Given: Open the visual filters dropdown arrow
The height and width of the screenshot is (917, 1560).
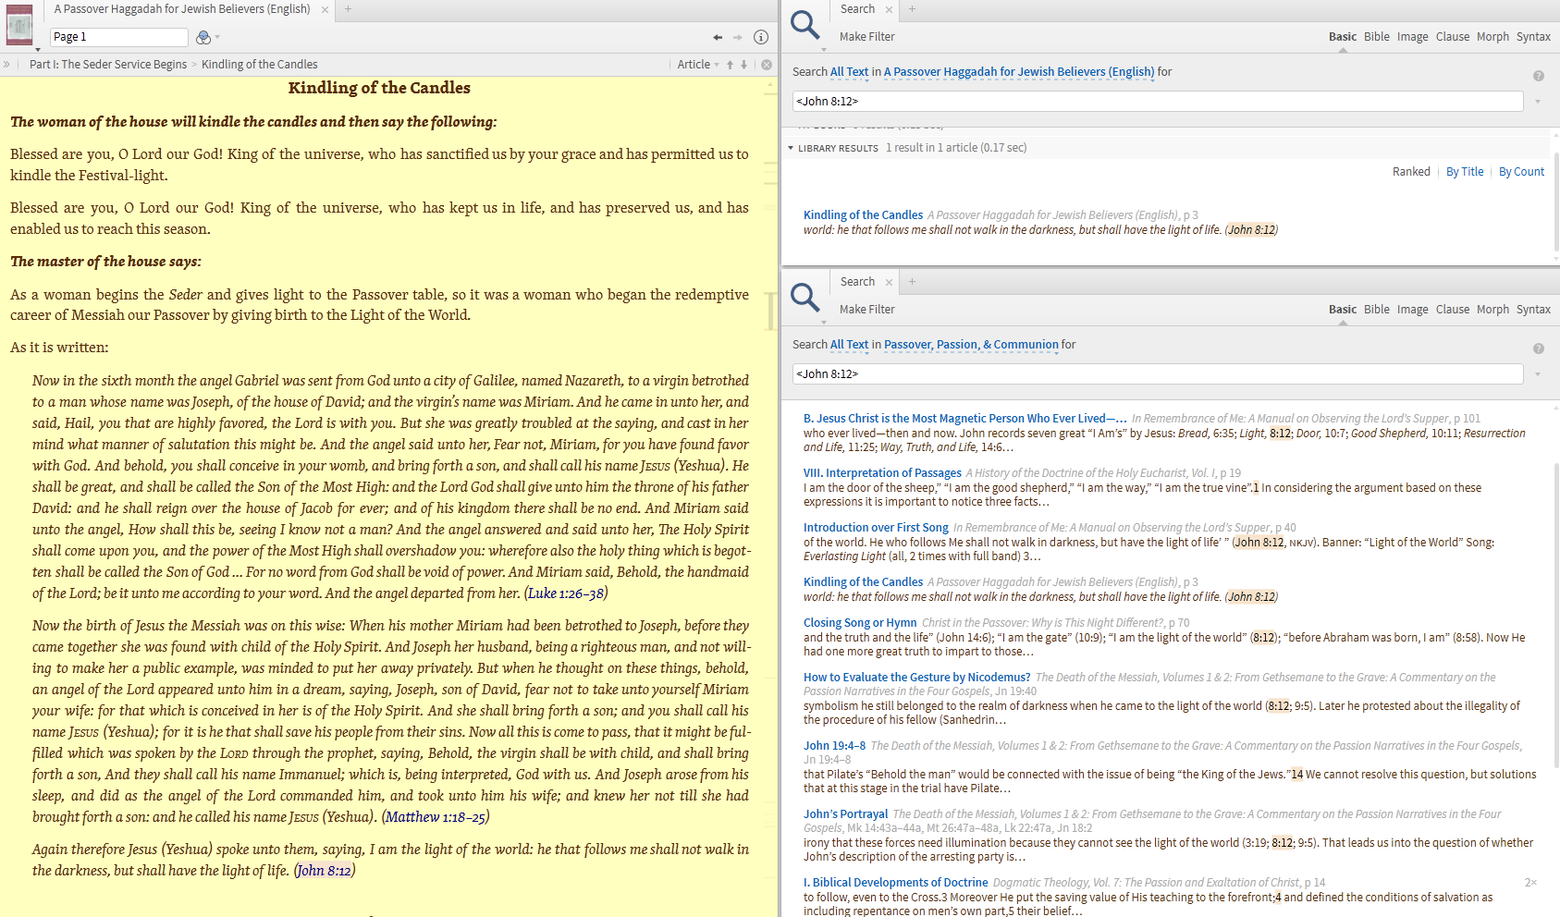Looking at the screenshot, I should point(217,37).
